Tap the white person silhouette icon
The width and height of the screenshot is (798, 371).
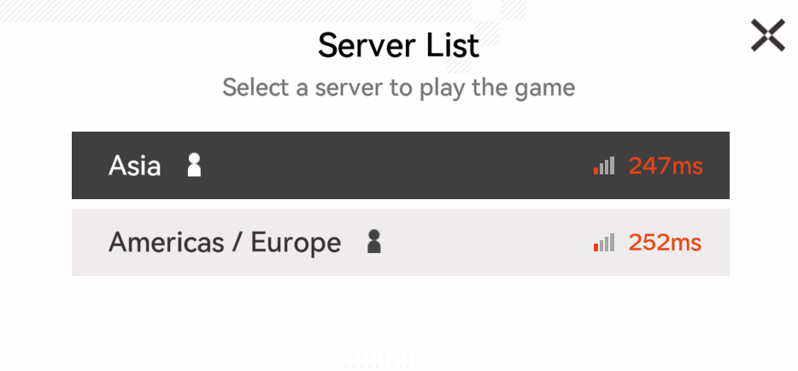click(x=195, y=165)
